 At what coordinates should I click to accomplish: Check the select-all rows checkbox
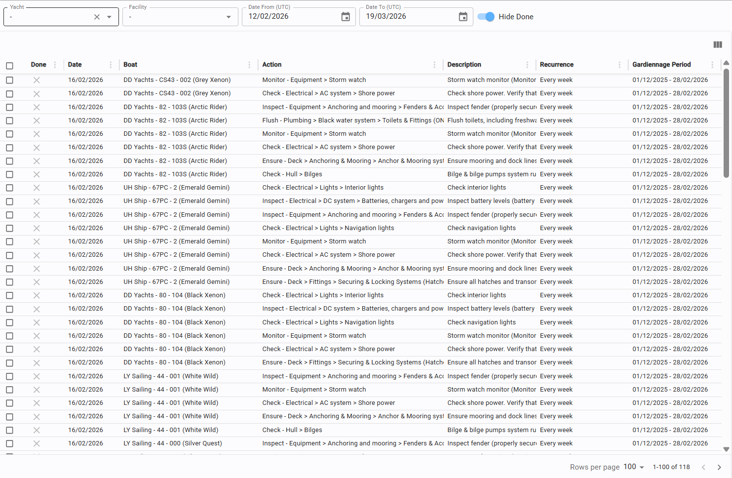(9, 66)
